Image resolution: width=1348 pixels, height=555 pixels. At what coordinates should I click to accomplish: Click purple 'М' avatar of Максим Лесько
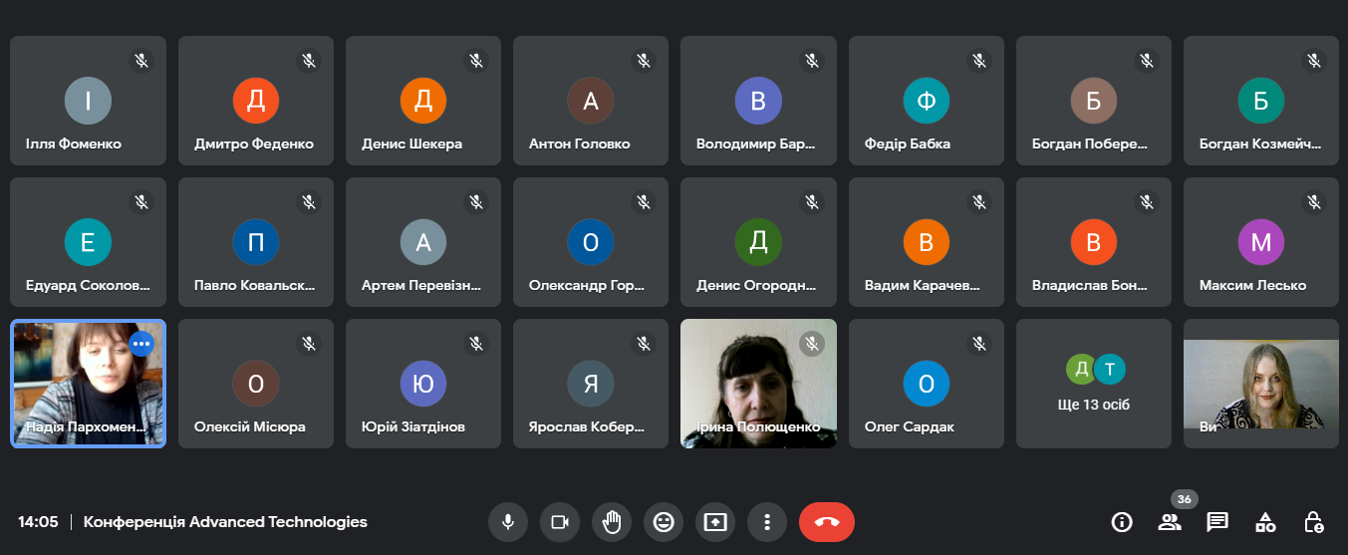point(1261,242)
